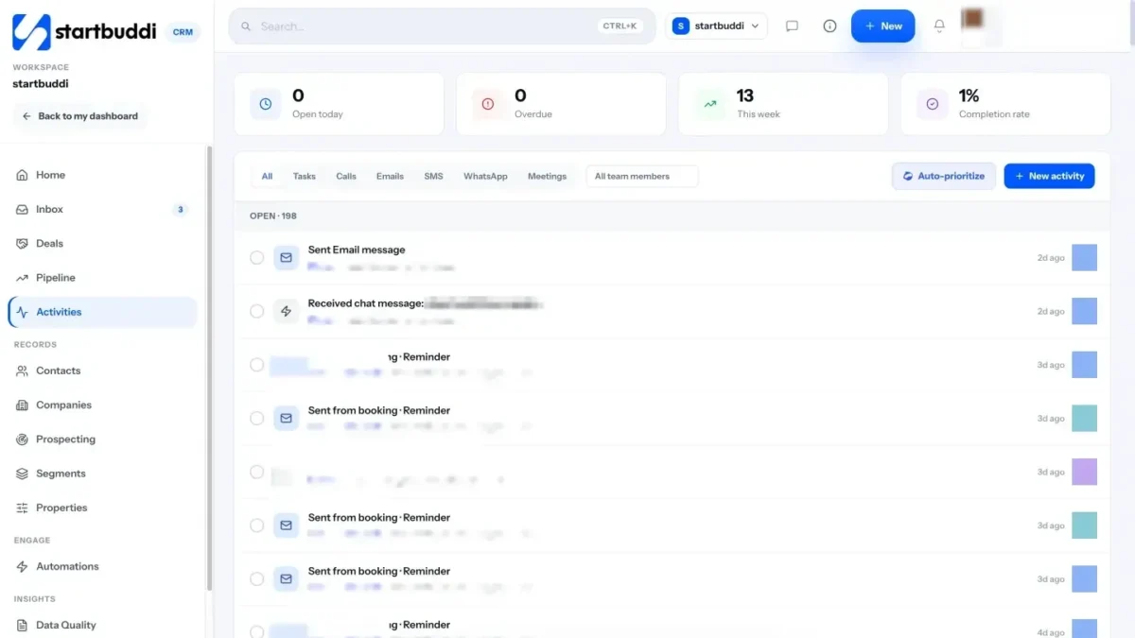Click the chat message icon in top bar

point(793,26)
